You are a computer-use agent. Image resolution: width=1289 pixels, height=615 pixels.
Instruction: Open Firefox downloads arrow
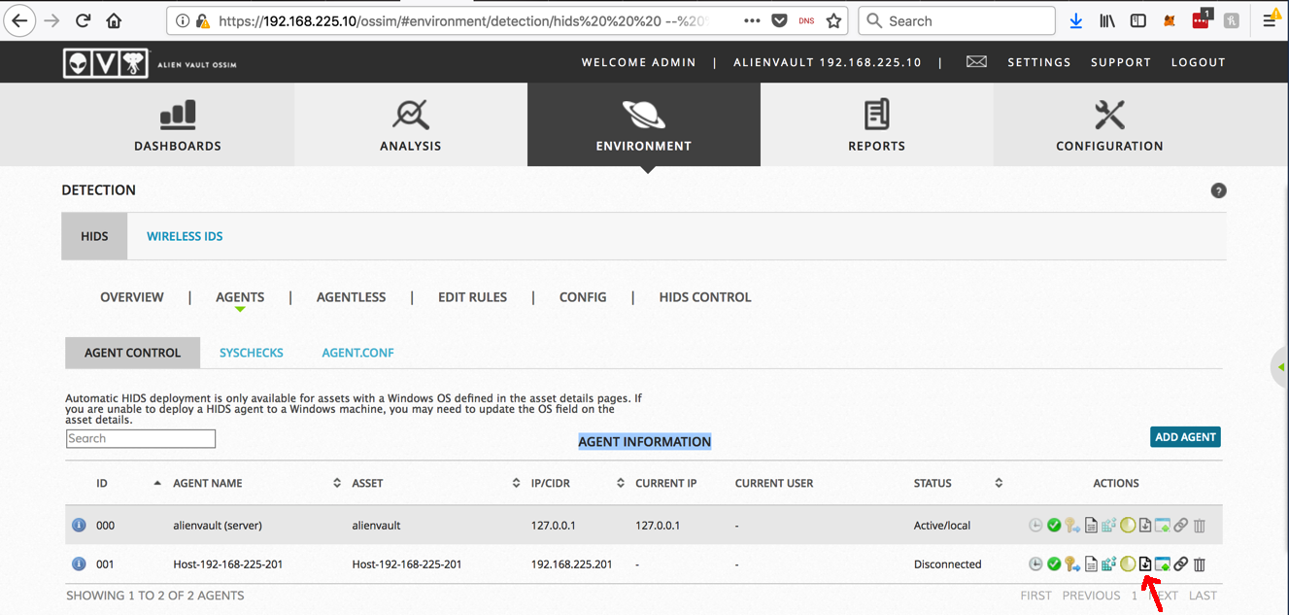[1075, 20]
